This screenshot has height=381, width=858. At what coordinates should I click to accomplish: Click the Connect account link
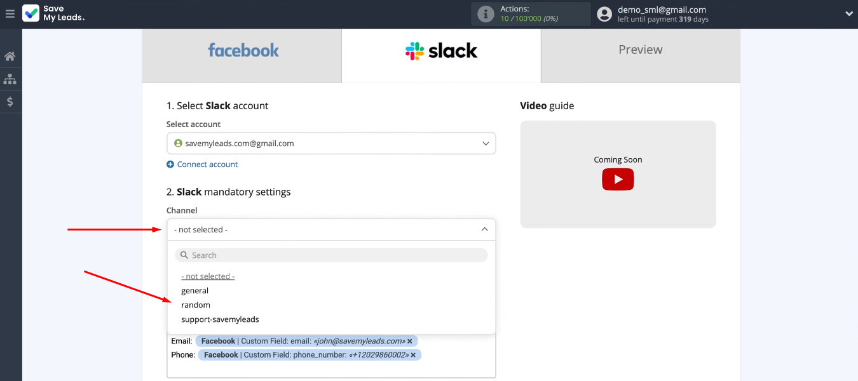pos(207,164)
